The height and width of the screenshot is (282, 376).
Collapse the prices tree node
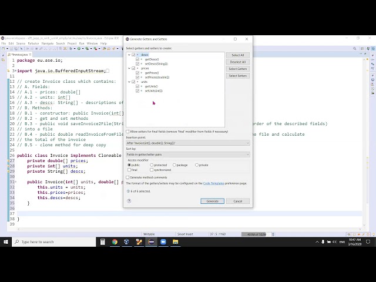click(129, 68)
